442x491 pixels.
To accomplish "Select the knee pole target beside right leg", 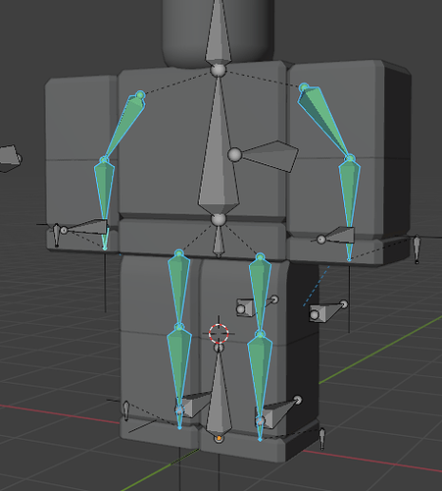I will tap(328, 311).
